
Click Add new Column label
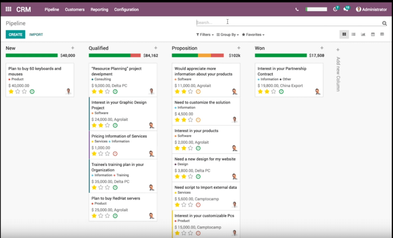pyautogui.click(x=338, y=74)
